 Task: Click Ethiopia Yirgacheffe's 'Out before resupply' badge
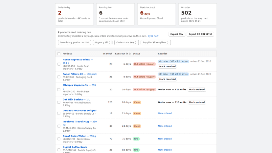click(144, 90)
